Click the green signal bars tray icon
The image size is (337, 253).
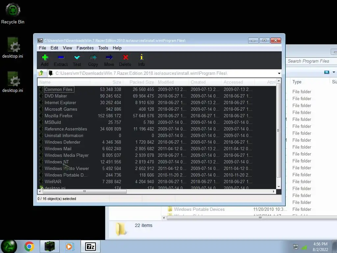[x=304, y=247]
